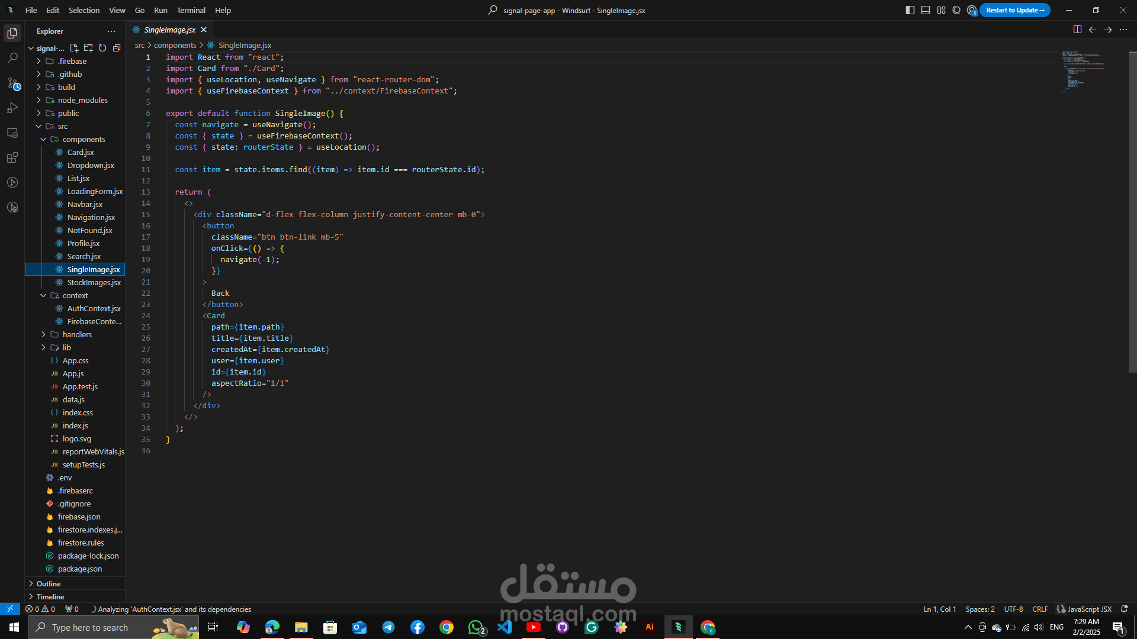Click the notifications bell in status bar
Viewport: 1137px width, 639px height.
pos(1124,609)
